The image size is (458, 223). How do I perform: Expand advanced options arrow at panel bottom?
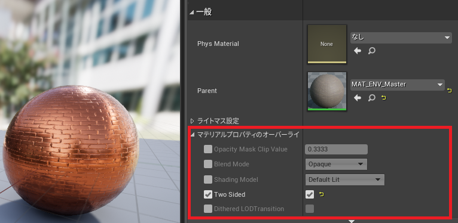(x=352, y=222)
